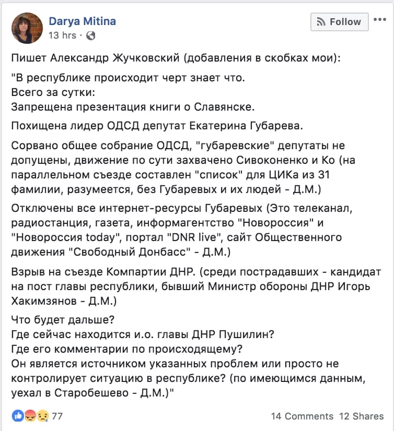Click the sentence 'Запрещена презентация книги о Славянске'
Image resolution: width=394 pixels, height=431 pixels.
pyautogui.click(x=133, y=106)
